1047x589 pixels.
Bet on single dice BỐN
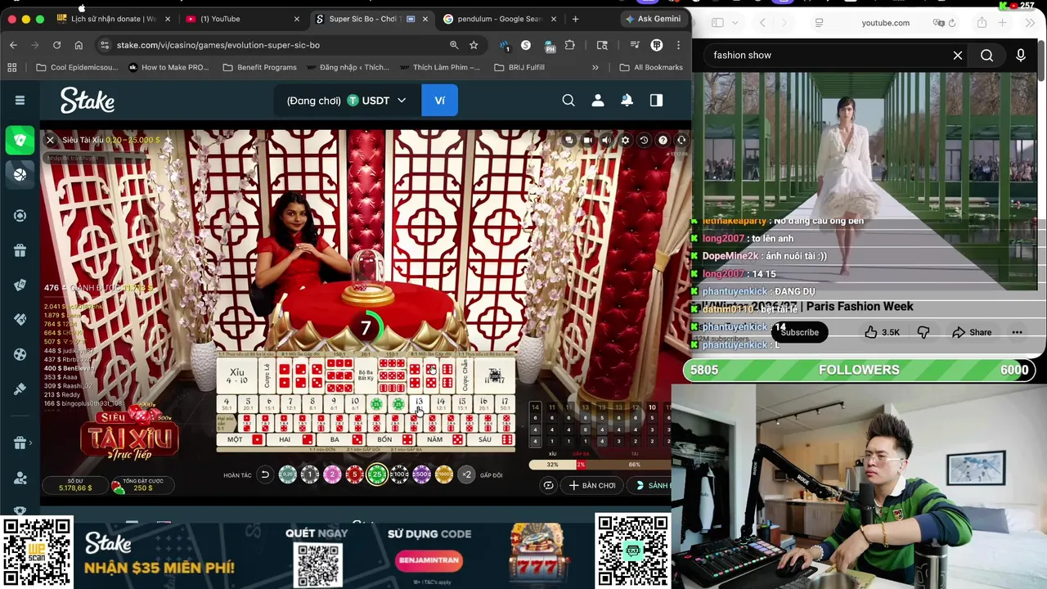391,439
